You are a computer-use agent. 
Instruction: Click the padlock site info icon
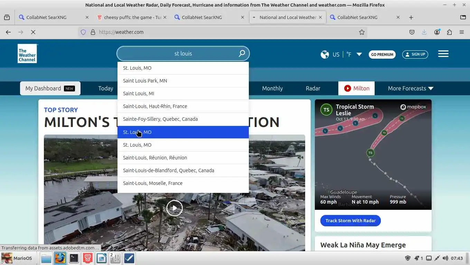click(x=93, y=32)
